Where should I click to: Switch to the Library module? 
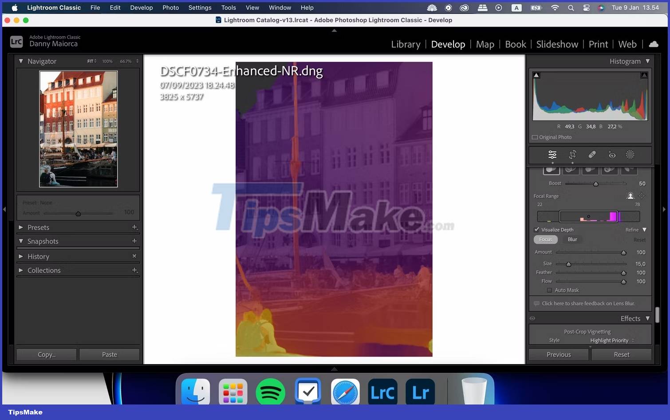(405, 44)
